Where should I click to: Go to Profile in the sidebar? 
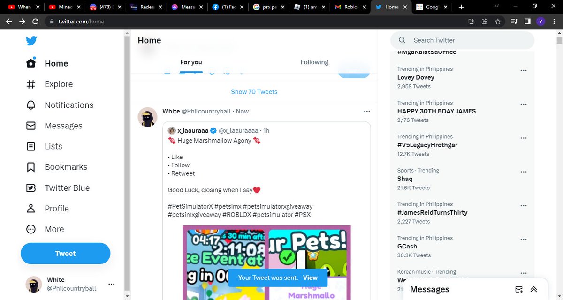47,208
